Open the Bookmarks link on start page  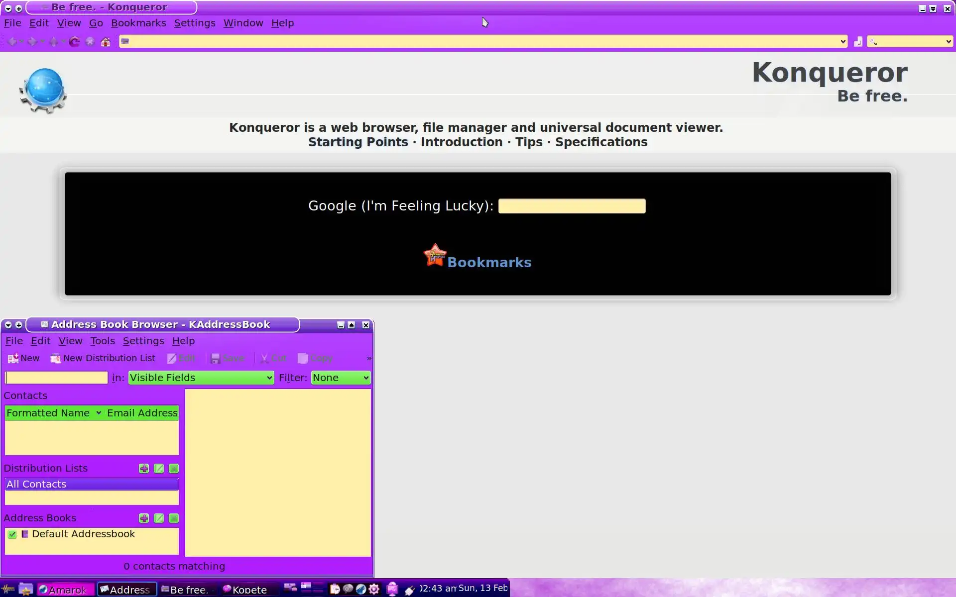[488, 262]
